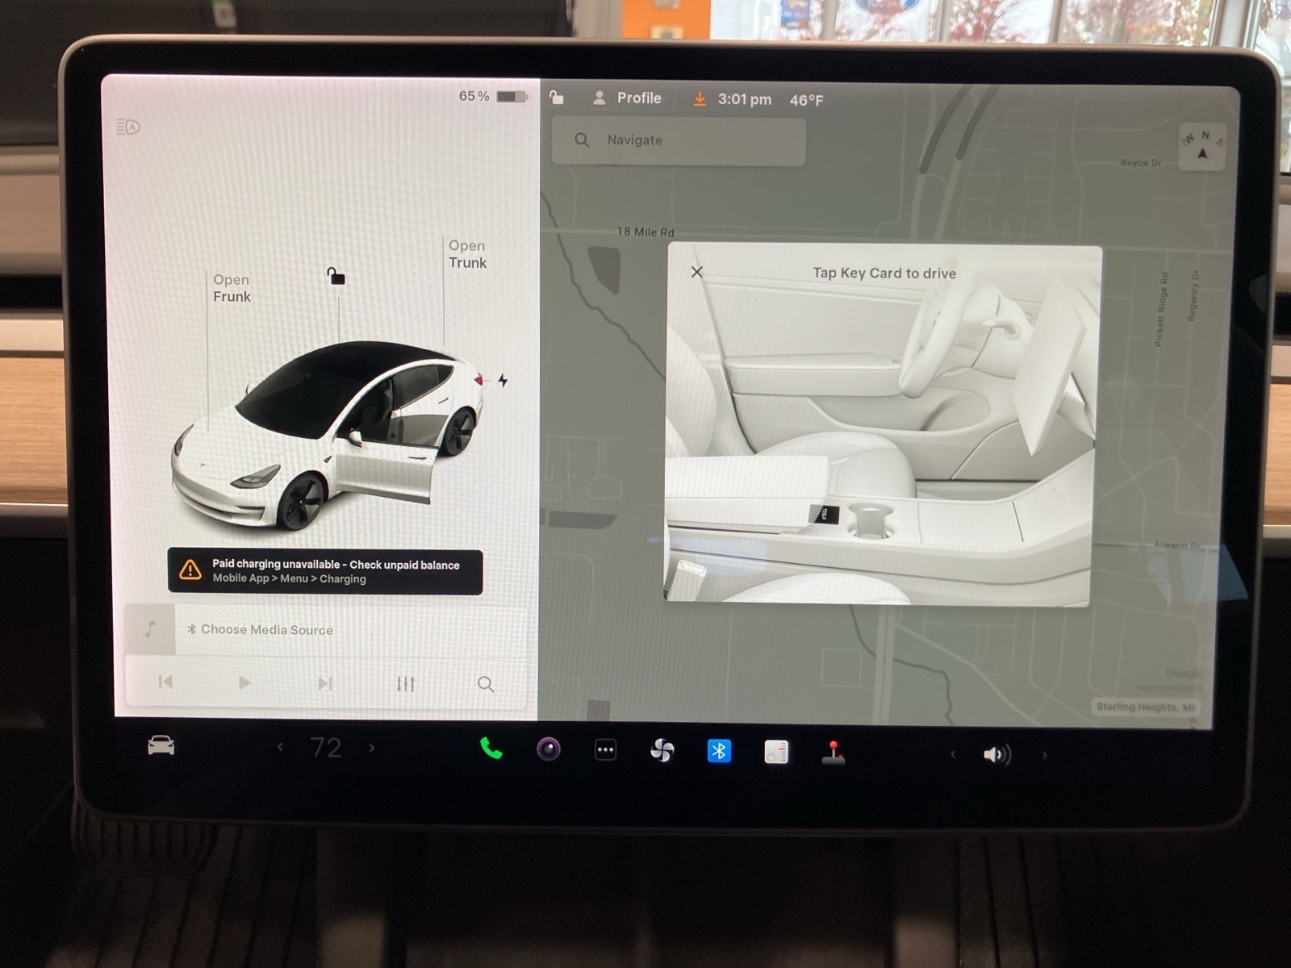Decrease temperature with left chevron
Image resolution: width=1291 pixels, height=968 pixels.
click(x=280, y=747)
